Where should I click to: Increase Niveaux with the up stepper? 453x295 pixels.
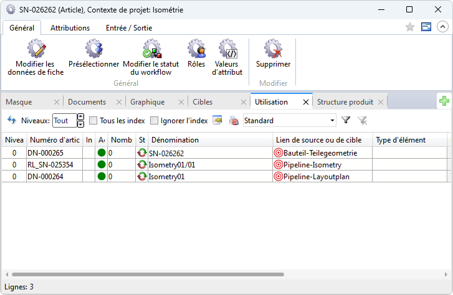81,117
